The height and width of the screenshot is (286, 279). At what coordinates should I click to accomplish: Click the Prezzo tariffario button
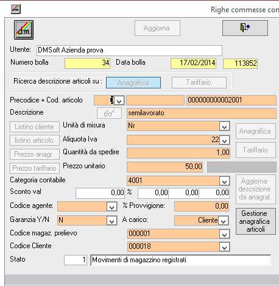click(35, 168)
